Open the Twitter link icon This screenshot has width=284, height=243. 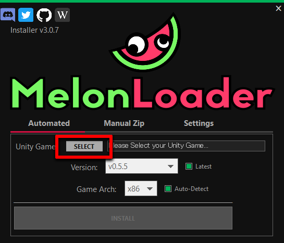pos(26,15)
